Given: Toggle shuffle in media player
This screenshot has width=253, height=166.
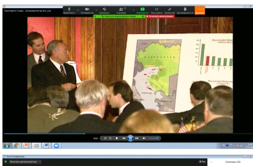Looking at the screenshot, I should click(105, 138).
